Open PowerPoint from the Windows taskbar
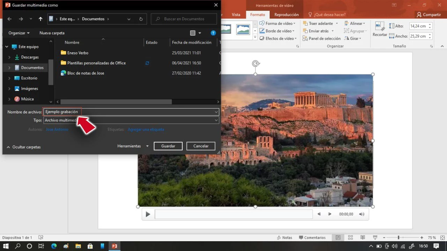 114,246
